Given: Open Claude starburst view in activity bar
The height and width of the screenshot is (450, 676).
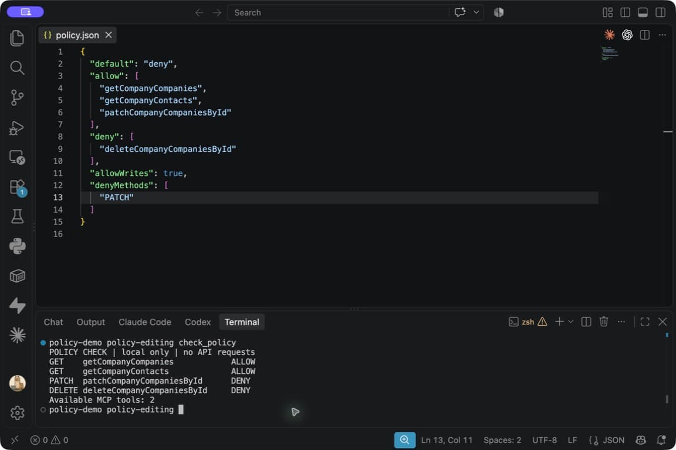Looking at the screenshot, I should pos(17,335).
